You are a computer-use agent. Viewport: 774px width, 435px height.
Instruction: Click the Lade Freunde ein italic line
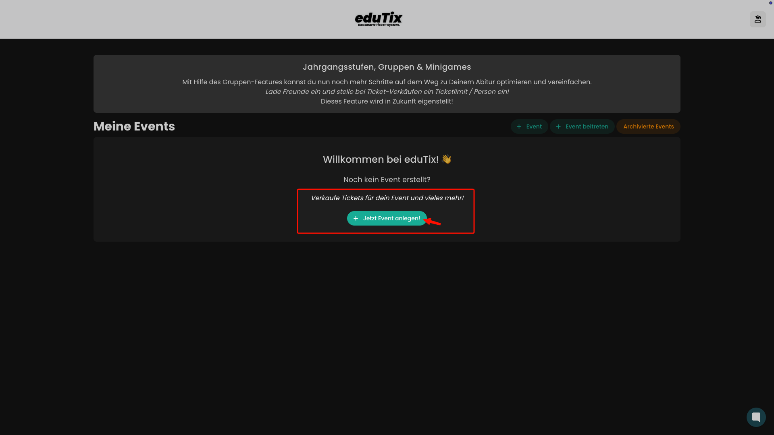point(387,91)
